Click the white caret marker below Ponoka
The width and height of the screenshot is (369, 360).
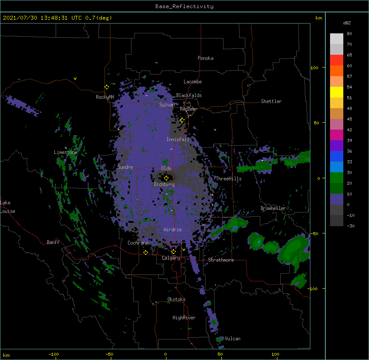pos(156,63)
